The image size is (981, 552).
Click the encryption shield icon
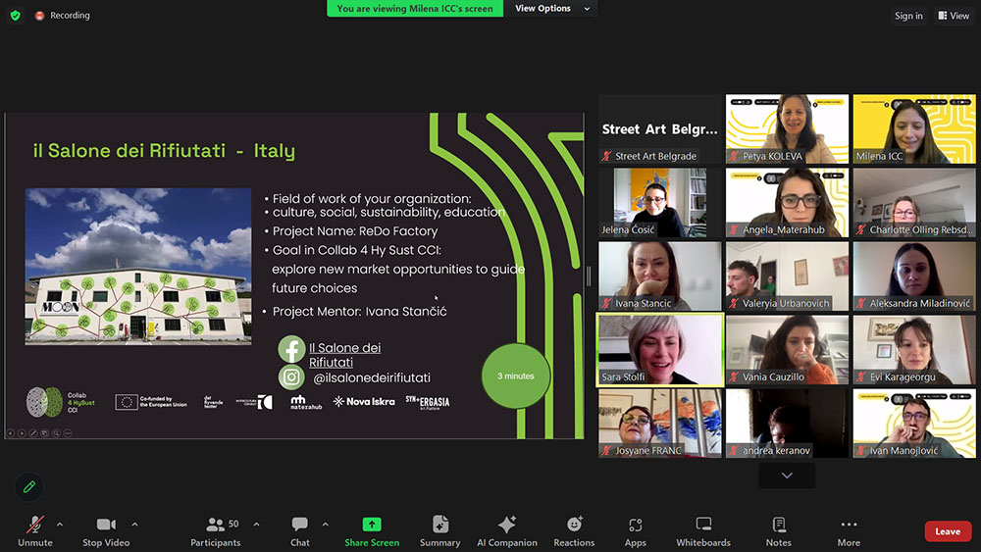pos(15,16)
